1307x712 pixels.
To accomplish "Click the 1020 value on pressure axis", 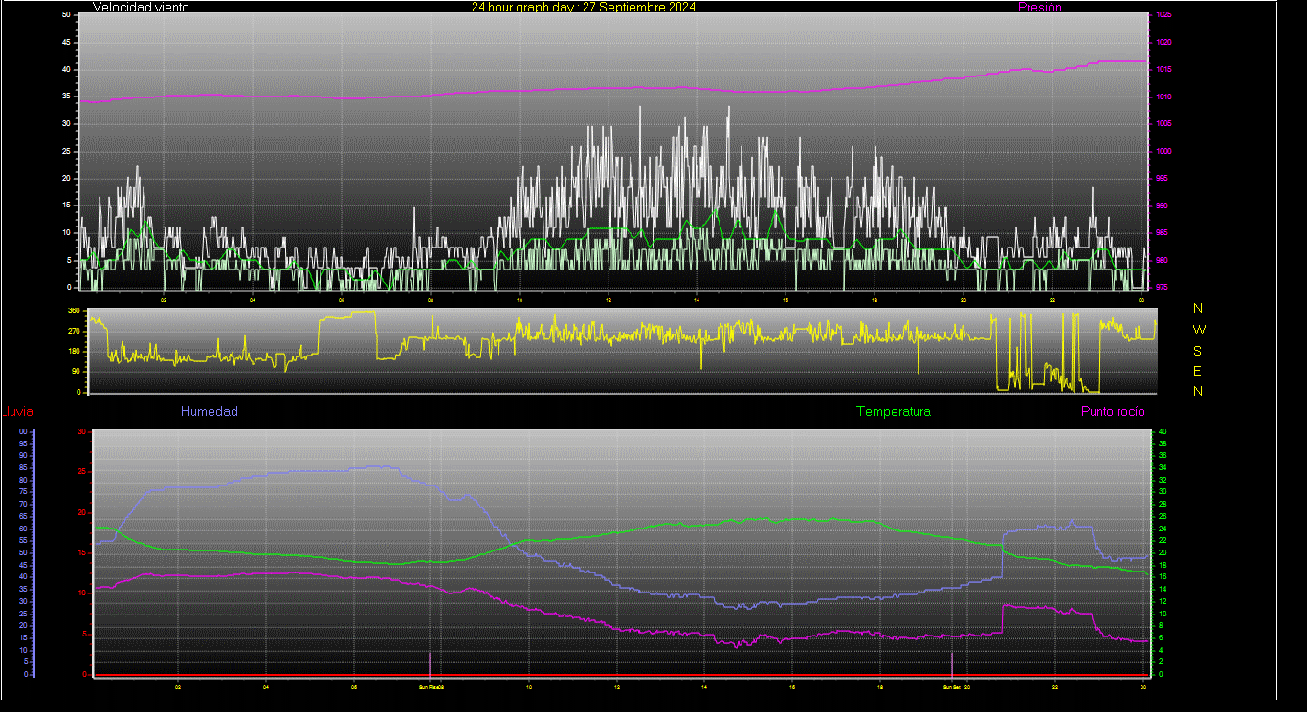I will 1163,43.
